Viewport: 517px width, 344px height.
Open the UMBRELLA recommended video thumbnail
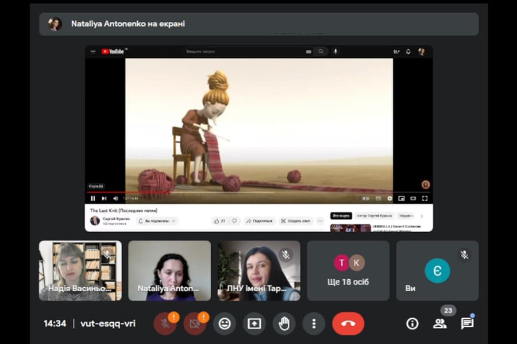pyautogui.click(x=350, y=228)
